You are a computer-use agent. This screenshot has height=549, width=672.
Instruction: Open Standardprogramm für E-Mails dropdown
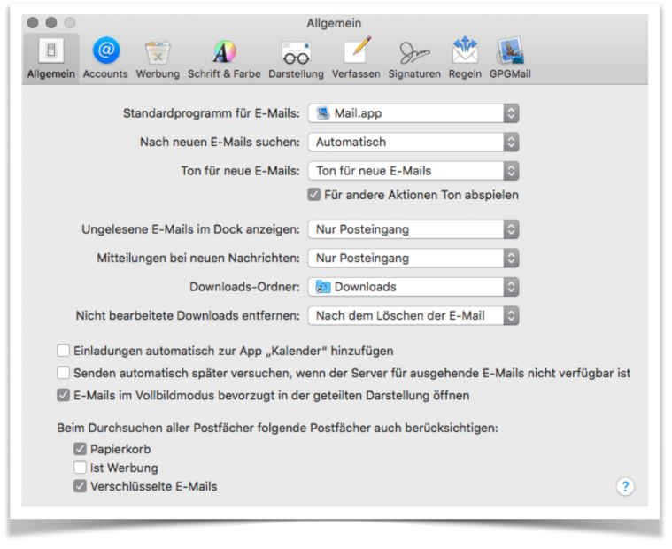(413, 113)
